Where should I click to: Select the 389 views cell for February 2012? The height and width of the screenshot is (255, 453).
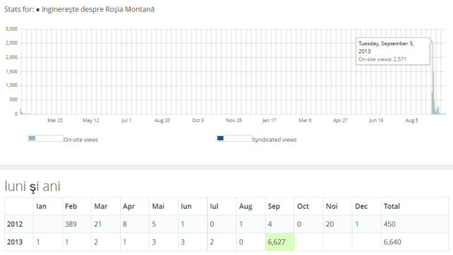click(73, 224)
